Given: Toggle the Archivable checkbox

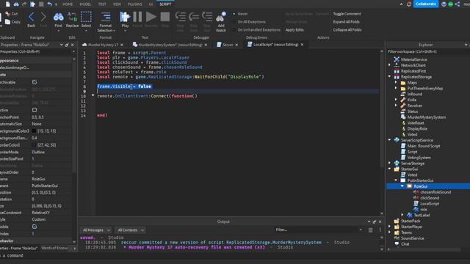Looking at the screenshot, I should [x=35, y=82].
